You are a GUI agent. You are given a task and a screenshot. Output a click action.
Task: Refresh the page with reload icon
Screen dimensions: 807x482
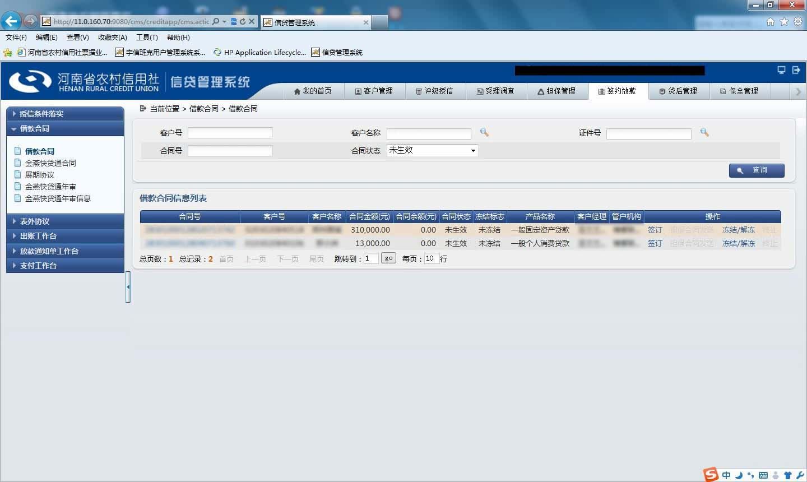(x=243, y=21)
